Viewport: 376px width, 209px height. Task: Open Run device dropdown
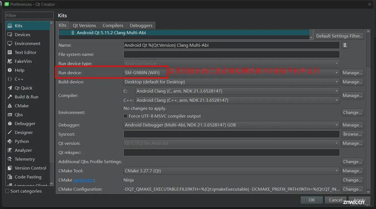coord(231,73)
